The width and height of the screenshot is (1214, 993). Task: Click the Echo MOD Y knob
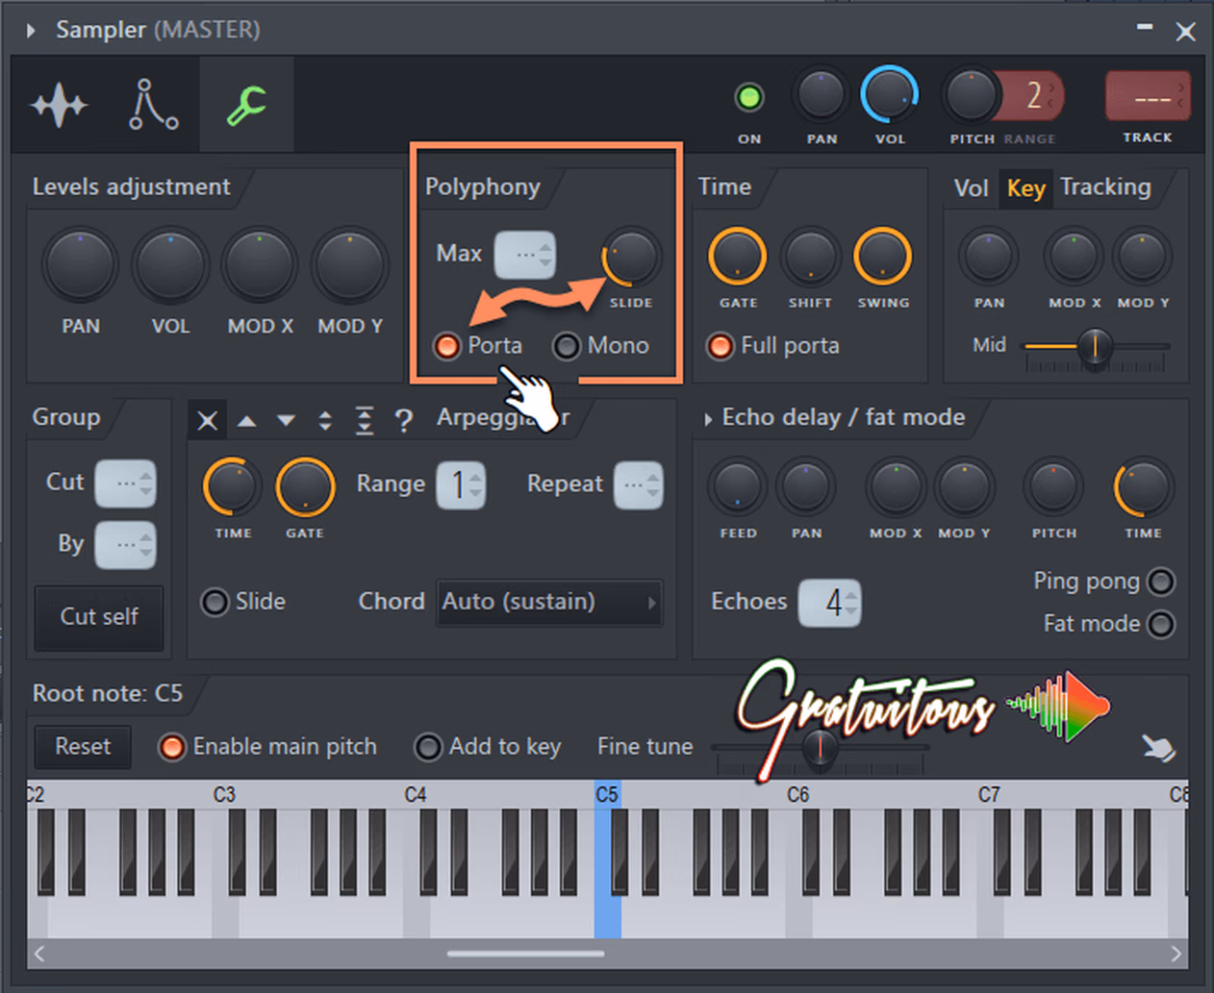[x=964, y=487]
